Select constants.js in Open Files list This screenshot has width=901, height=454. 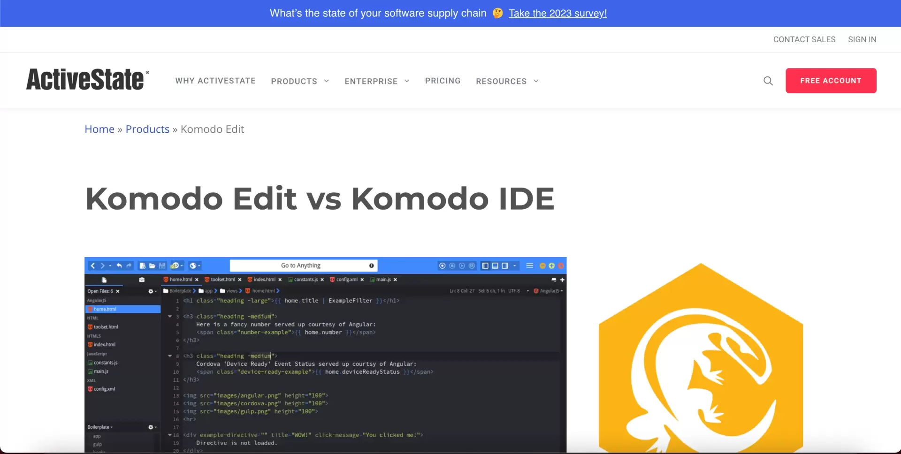click(102, 363)
